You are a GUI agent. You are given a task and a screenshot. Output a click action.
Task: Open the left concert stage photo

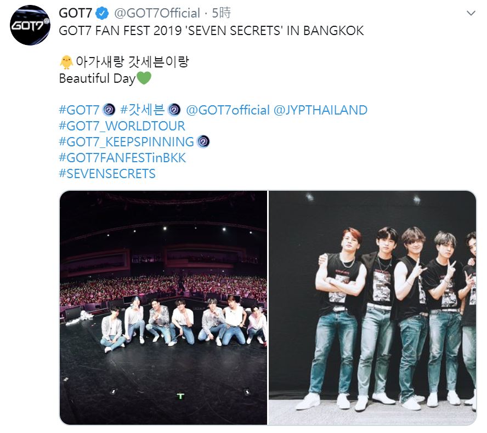(x=163, y=307)
